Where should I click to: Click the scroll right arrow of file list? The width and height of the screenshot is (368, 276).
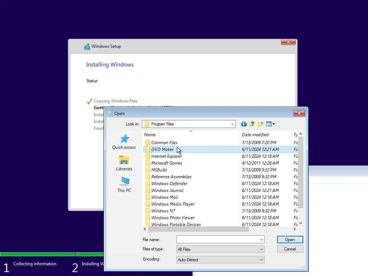[295, 229]
